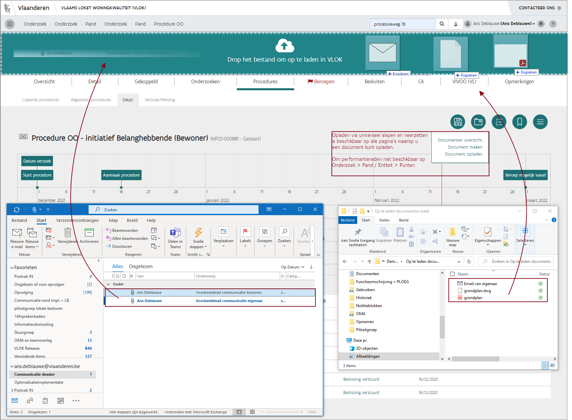Viewport: 572px width, 420px height.
Task: Open Outlook calendar icon in bottom navigation
Action: click(61, 401)
